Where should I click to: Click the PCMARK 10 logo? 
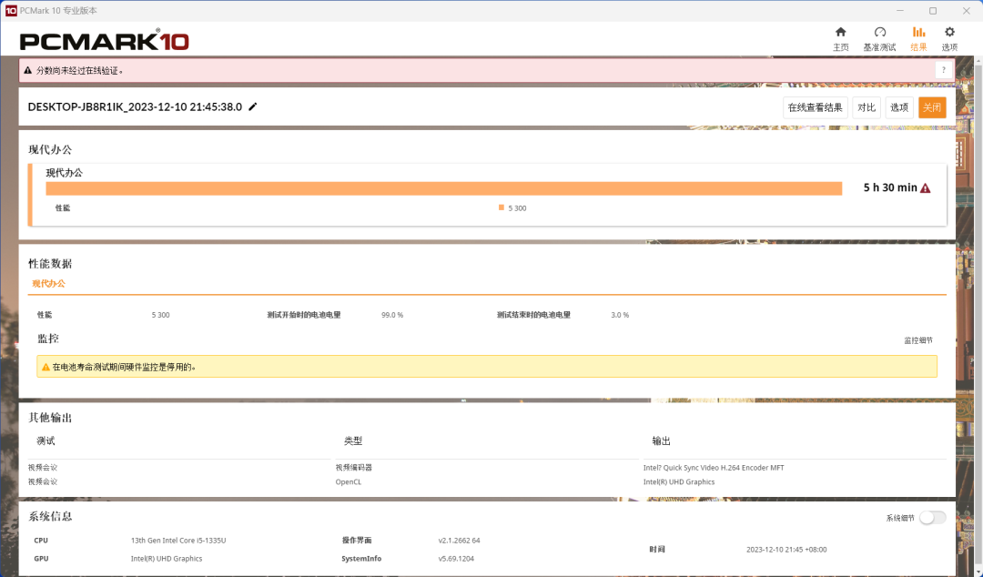coord(104,41)
